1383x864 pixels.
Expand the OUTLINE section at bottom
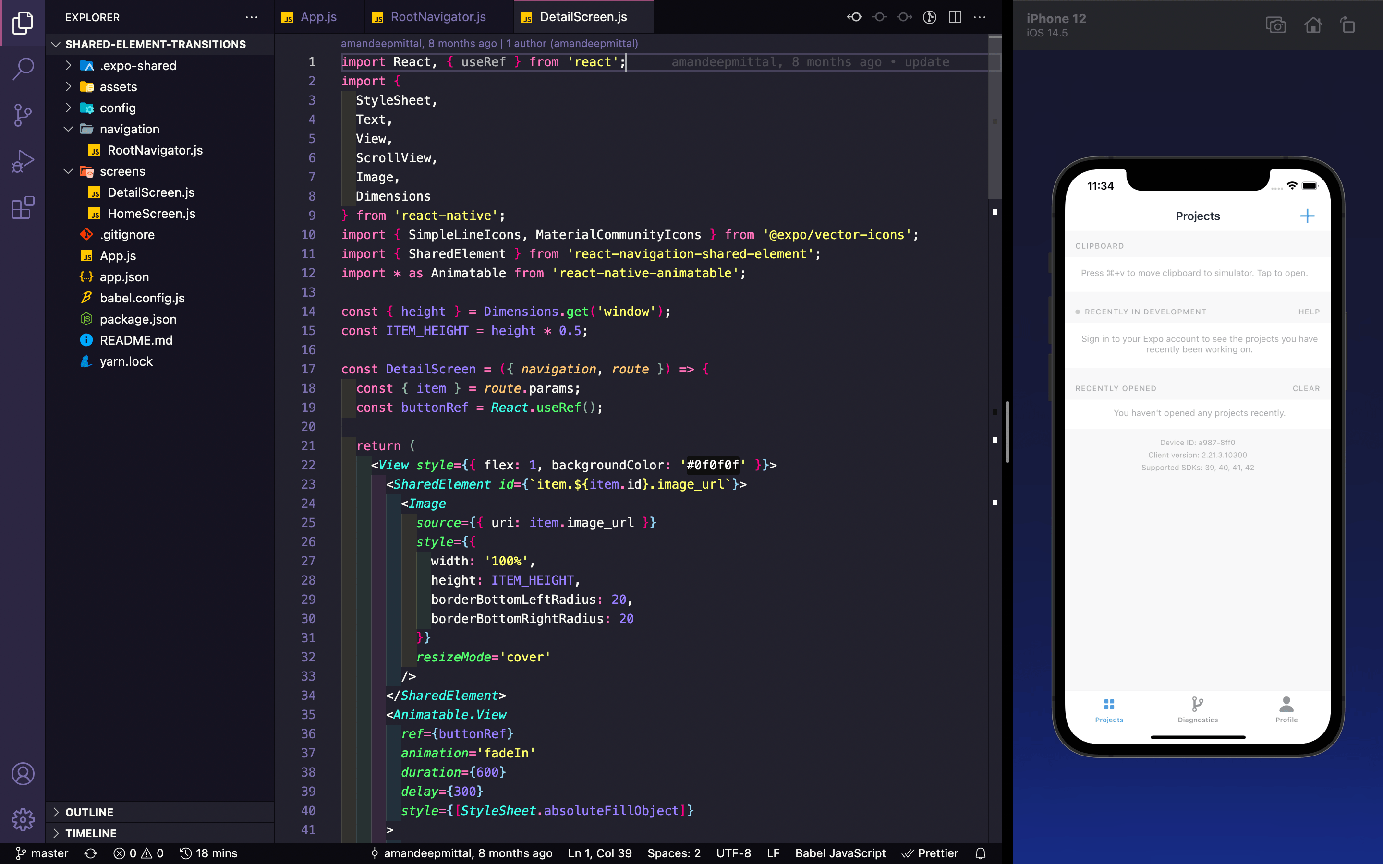coord(57,811)
